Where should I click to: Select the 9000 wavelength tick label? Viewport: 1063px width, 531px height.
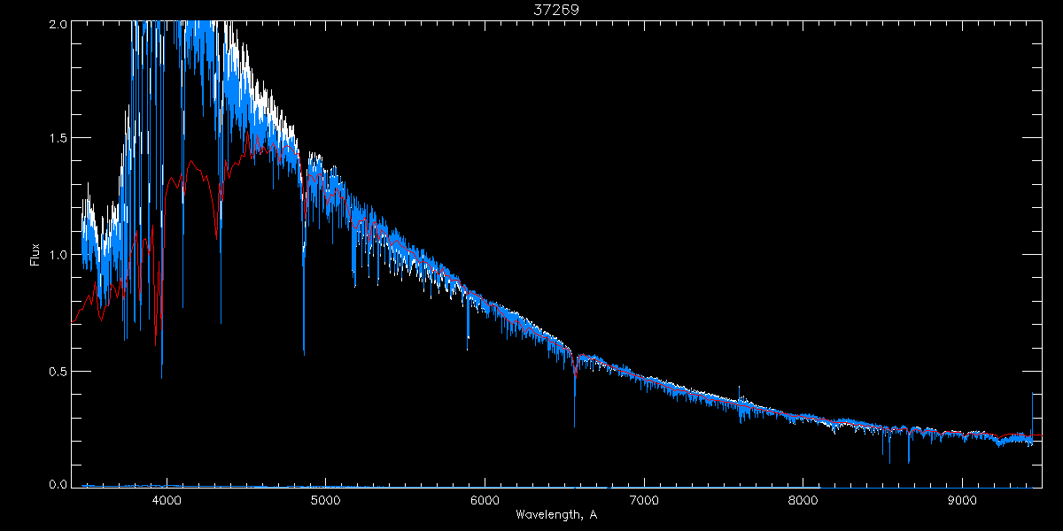coord(963,499)
